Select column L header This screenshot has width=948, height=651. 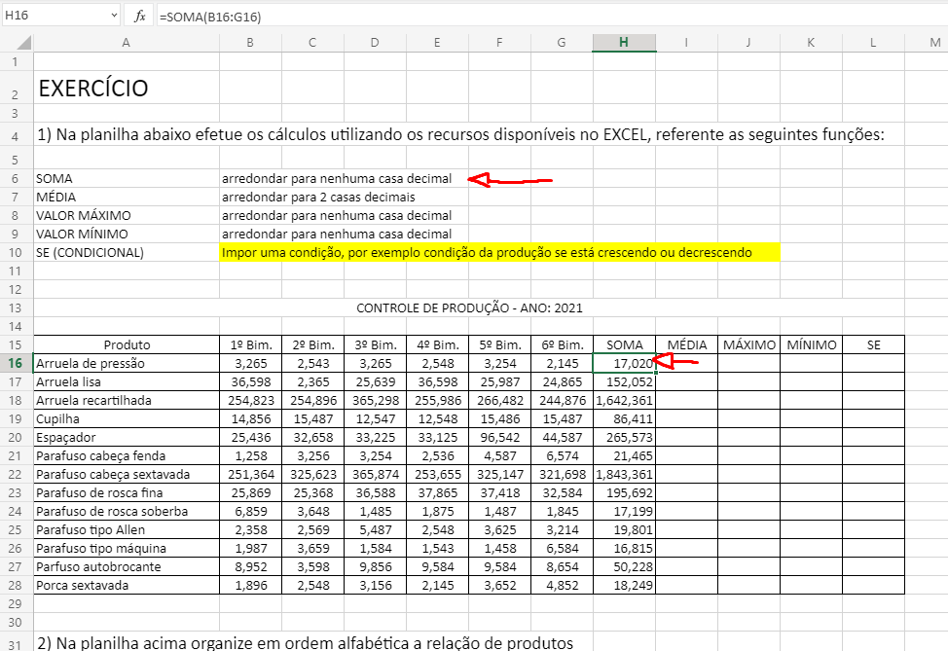click(873, 42)
